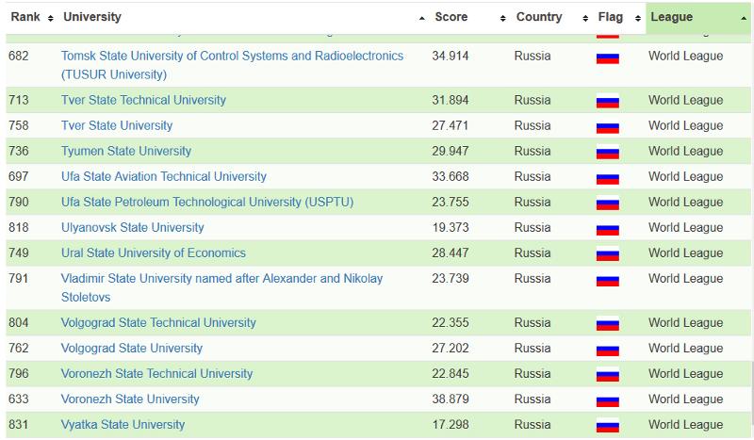754x440 pixels.
Task: Sort the table by the University column header
Action: 92,17
